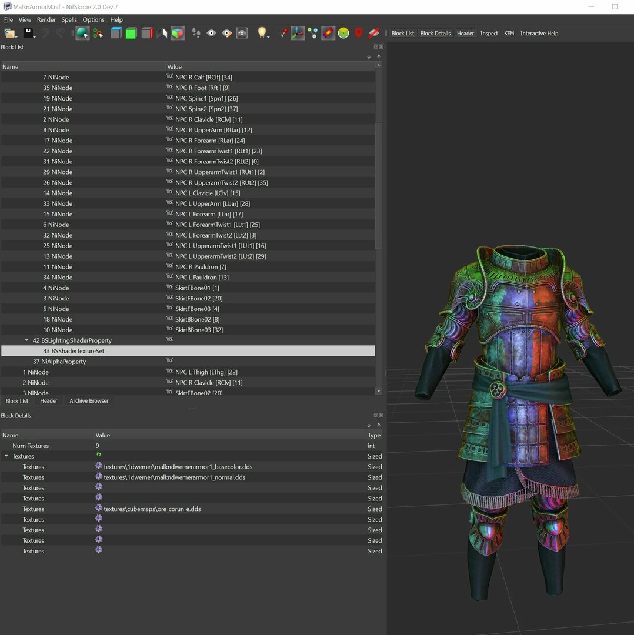Click Block Details expand-all double-down arrows
Screen dimensions: 634x635
point(369,426)
